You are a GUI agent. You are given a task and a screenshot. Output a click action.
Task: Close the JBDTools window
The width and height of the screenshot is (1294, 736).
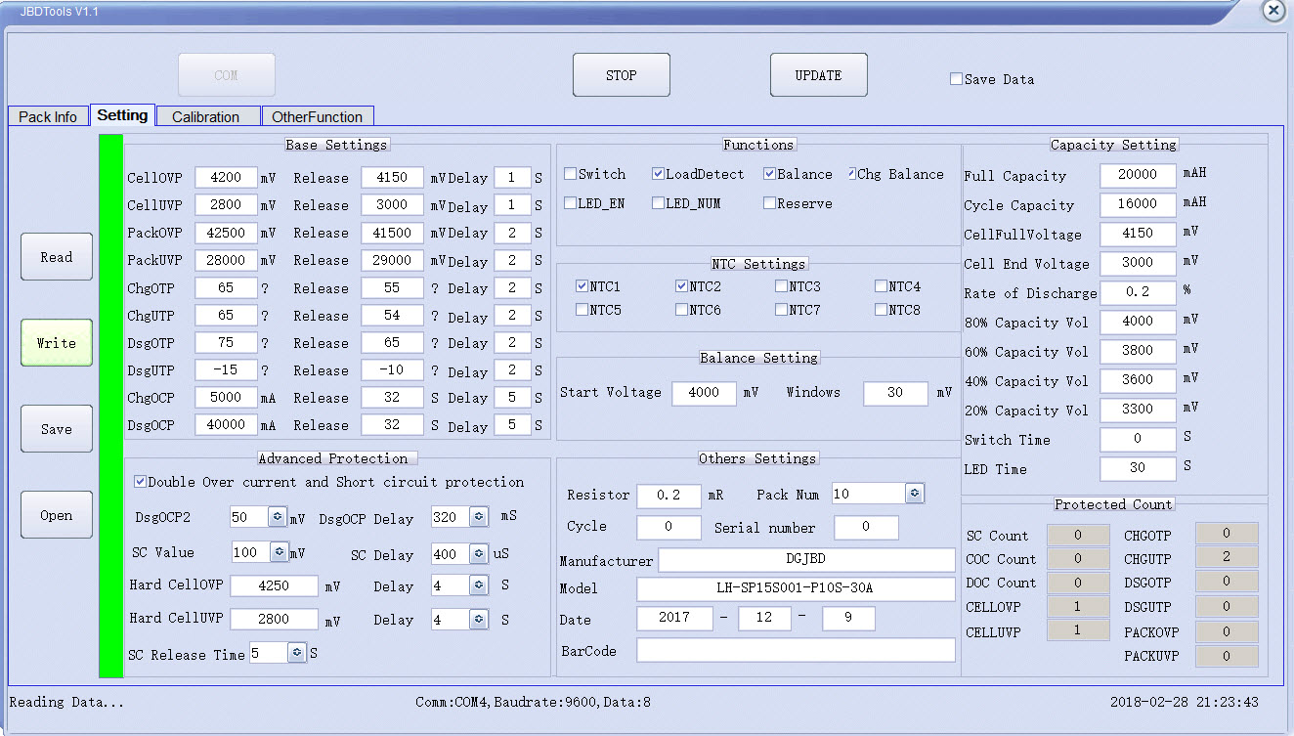(1272, 11)
